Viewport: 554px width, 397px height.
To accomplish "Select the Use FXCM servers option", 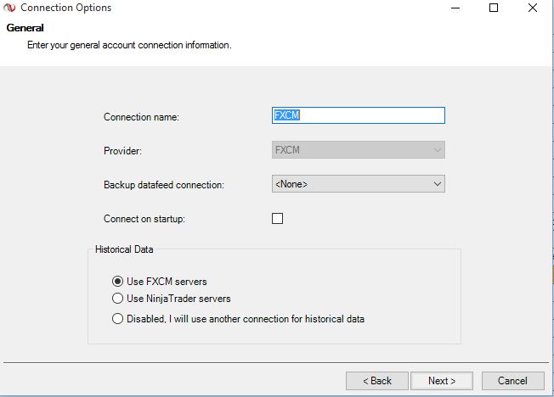I will point(118,282).
